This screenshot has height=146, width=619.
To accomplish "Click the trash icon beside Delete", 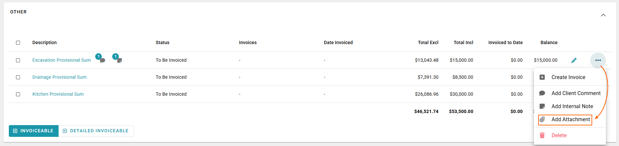I will (x=542, y=135).
